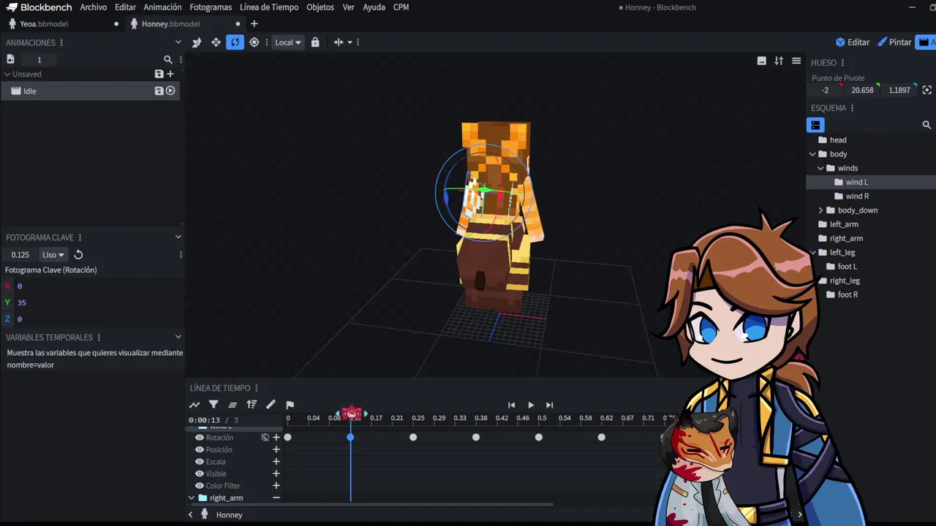This screenshot has width=936, height=526.
Task: Click the first transform tool icon in toolbar
Action: (197, 42)
